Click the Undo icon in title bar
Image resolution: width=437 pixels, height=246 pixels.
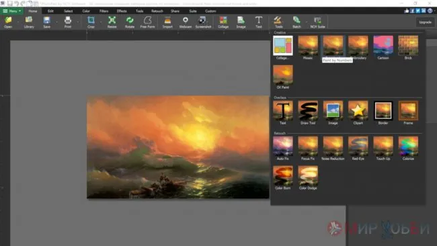tap(16, 3)
